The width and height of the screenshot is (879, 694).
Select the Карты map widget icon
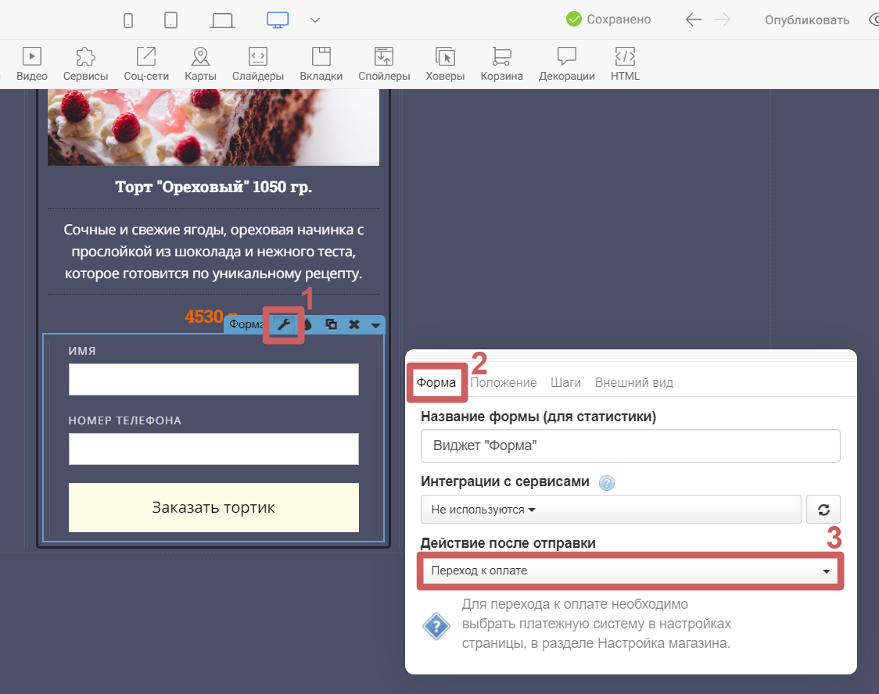coord(200,64)
